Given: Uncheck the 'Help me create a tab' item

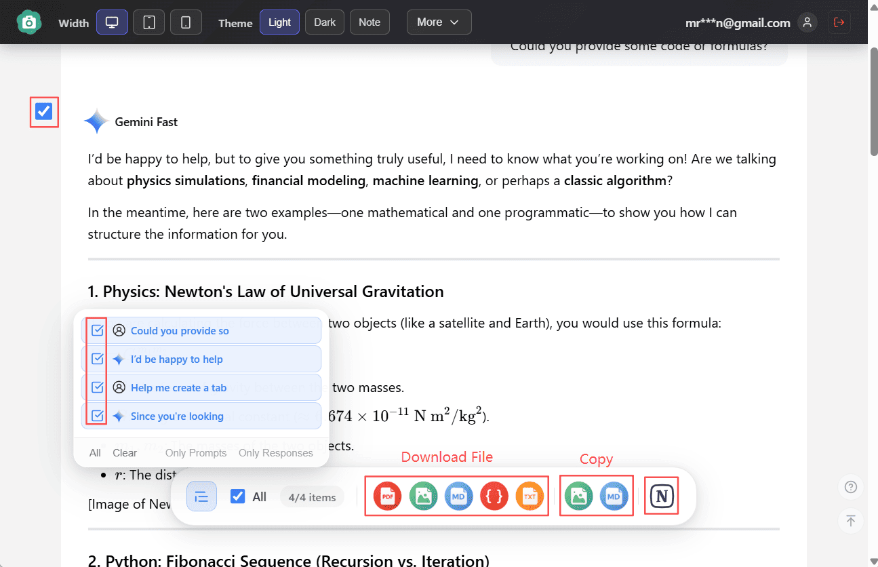Looking at the screenshot, I should coord(98,387).
